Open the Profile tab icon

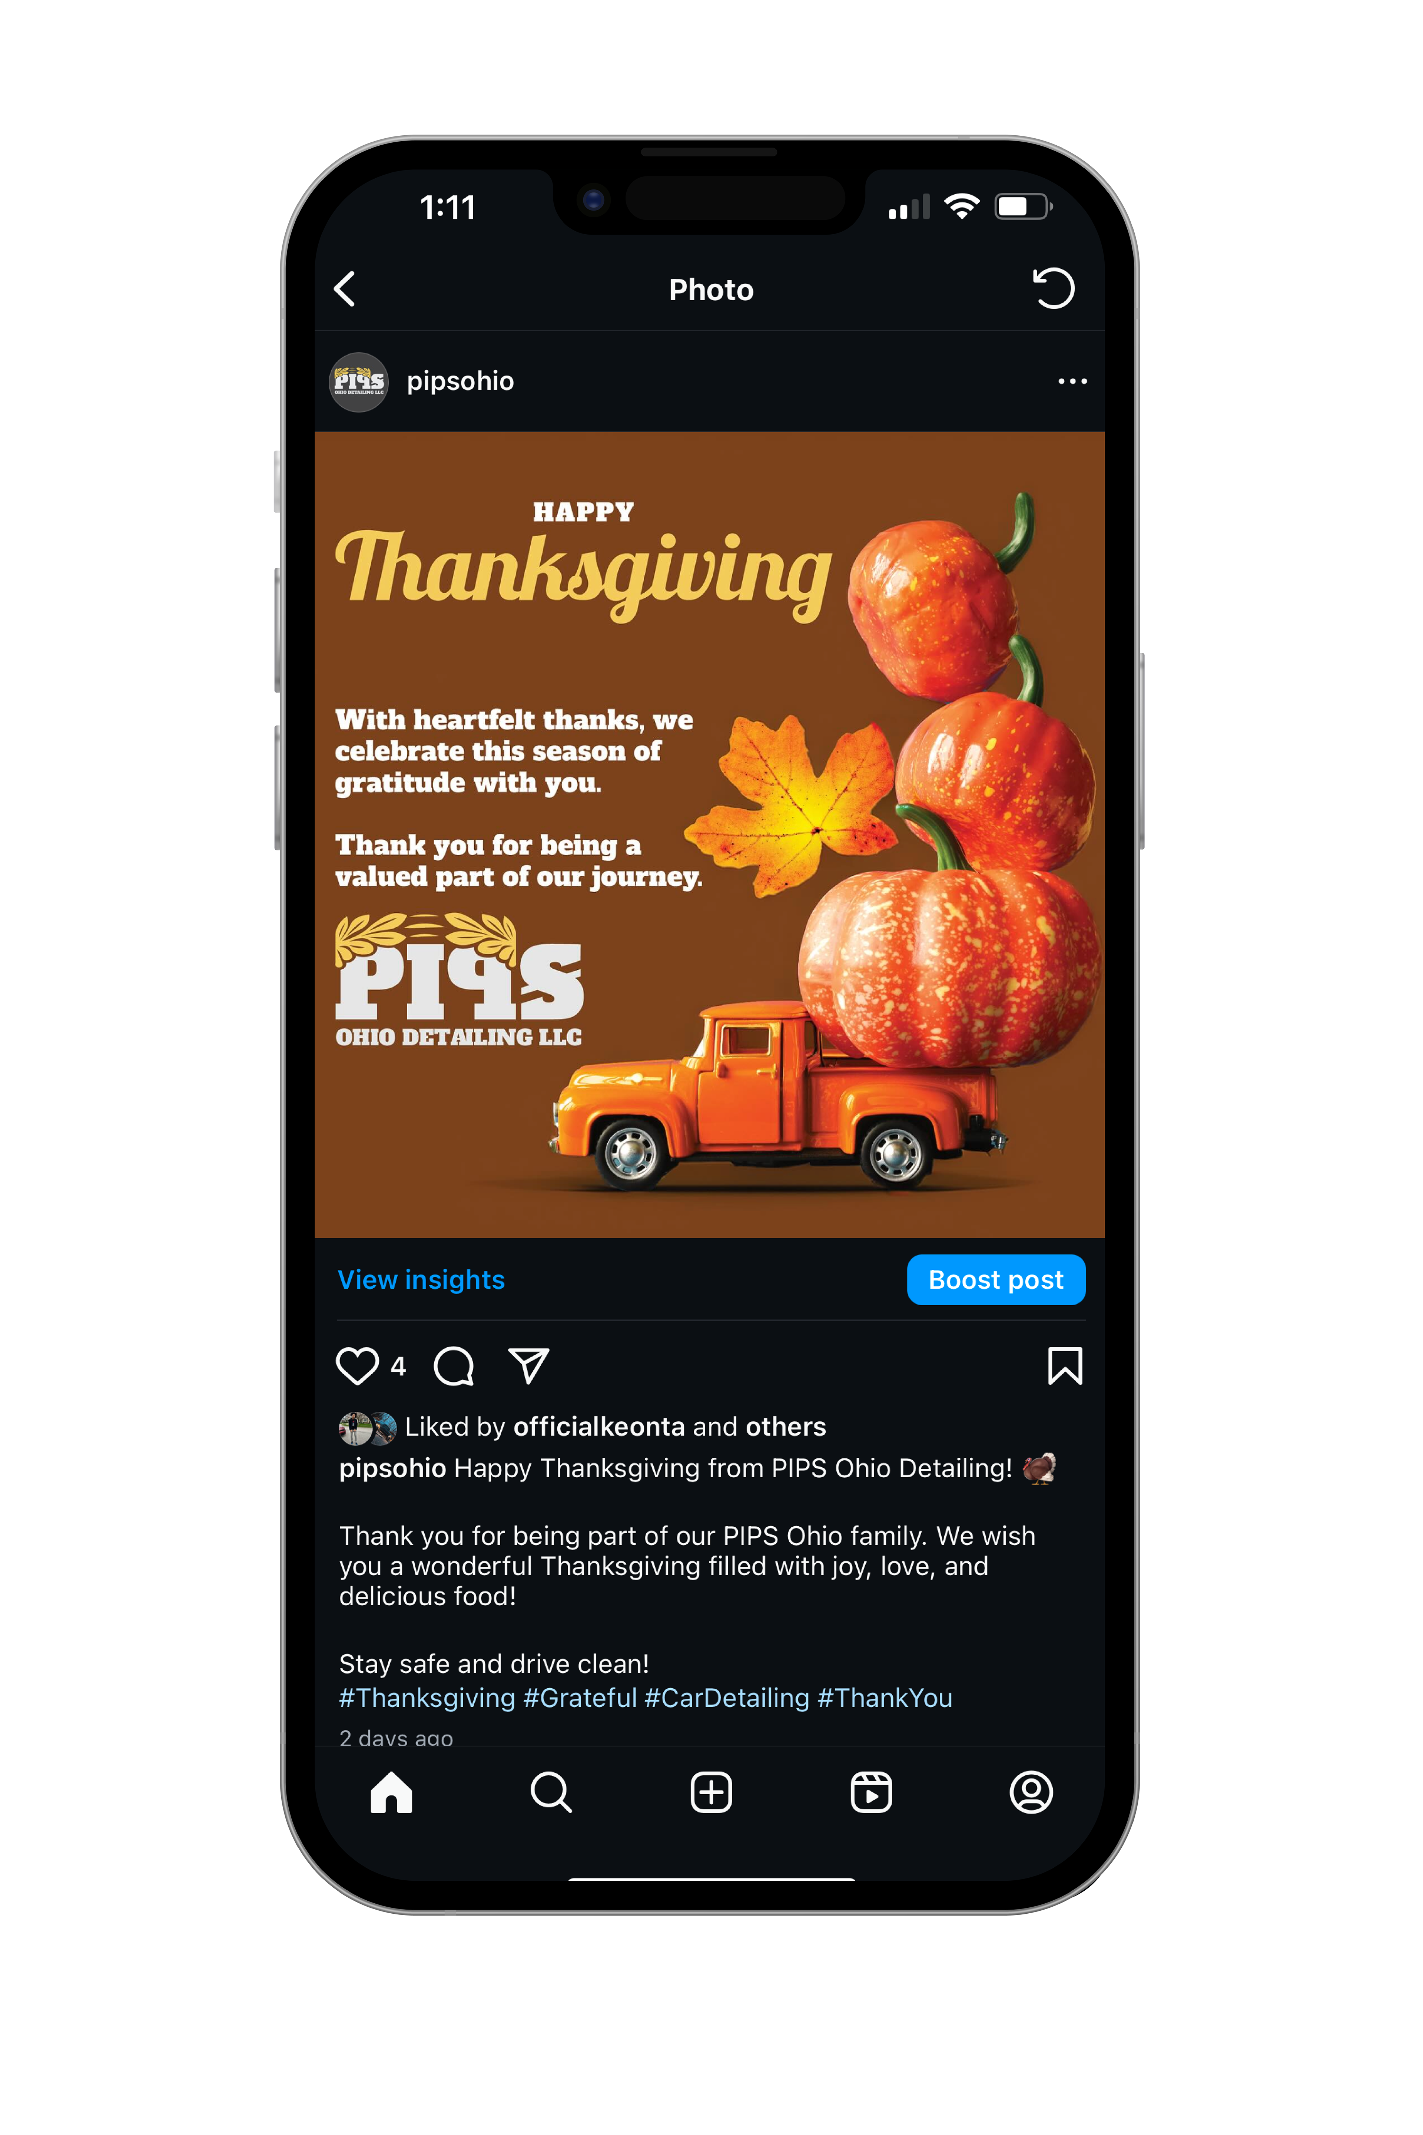pyautogui.click(x=1031, y=1793)
